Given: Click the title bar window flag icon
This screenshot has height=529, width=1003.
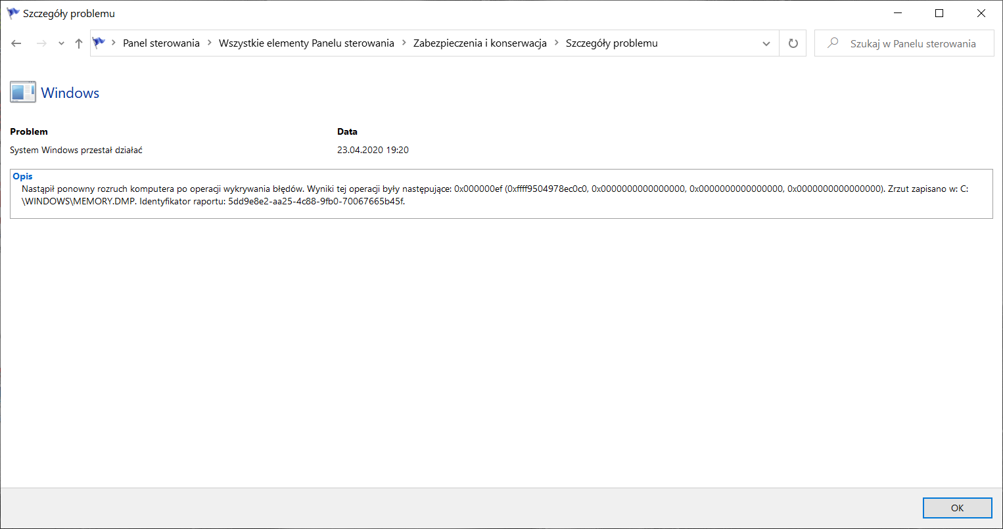Looking at the screenshot, I should [13, 13].
